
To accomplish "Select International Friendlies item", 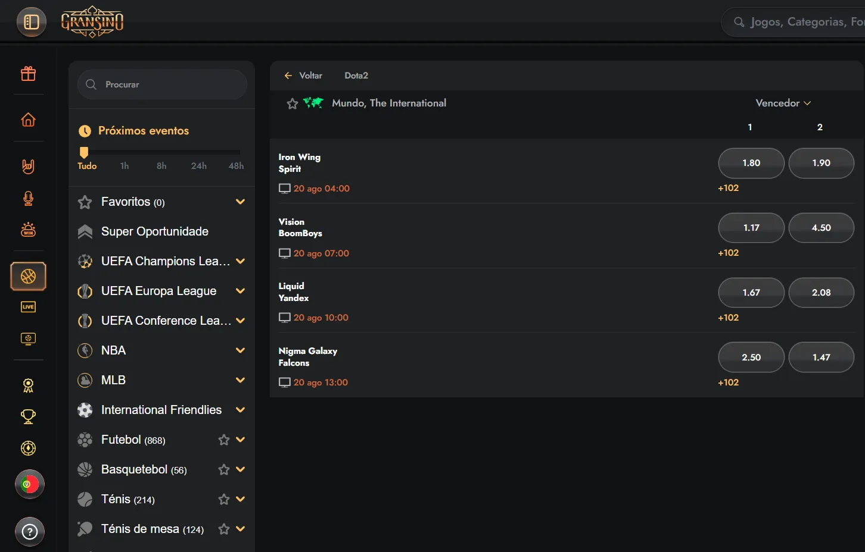I will pos(161,410).
